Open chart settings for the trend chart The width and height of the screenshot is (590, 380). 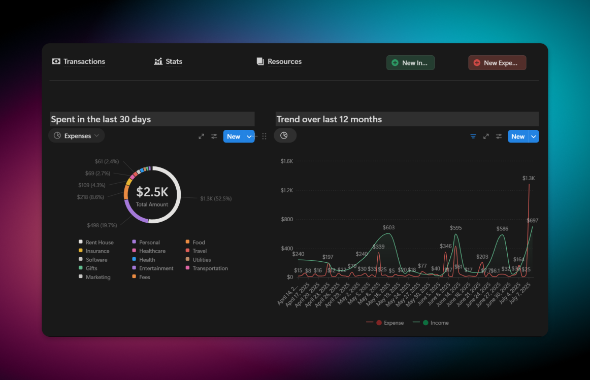tap(498, 136)
